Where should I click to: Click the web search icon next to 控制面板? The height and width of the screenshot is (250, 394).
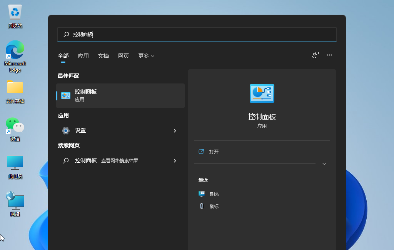pos(66,160)
